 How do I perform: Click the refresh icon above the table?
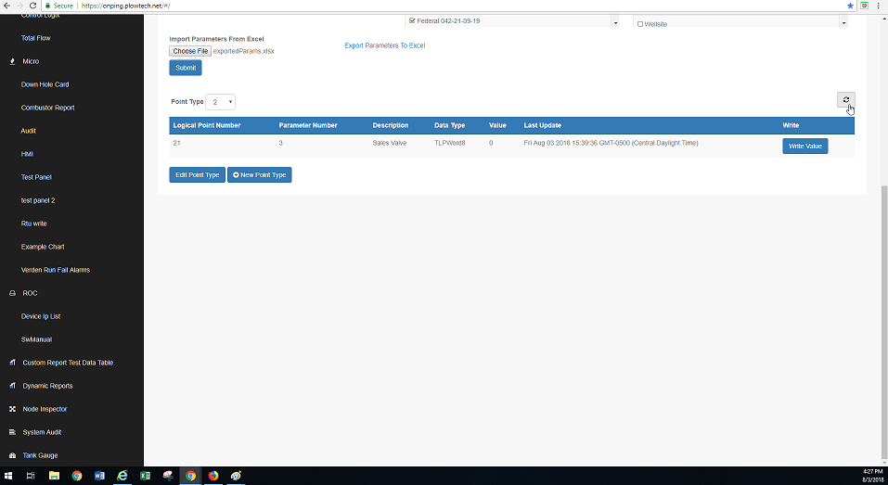click(x=845, y=100)
